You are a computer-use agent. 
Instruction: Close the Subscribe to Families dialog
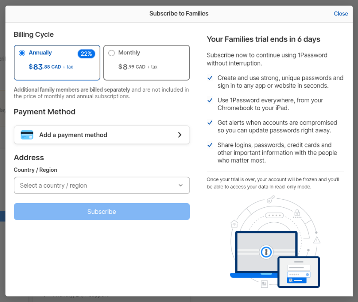pyautogui.click(x=340, y=14)
